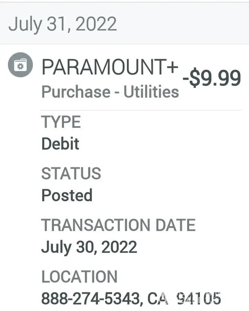Click the utilities category icon beside PARAMOUNT+
The image size is (249, 311).
[x=20, y=64]
